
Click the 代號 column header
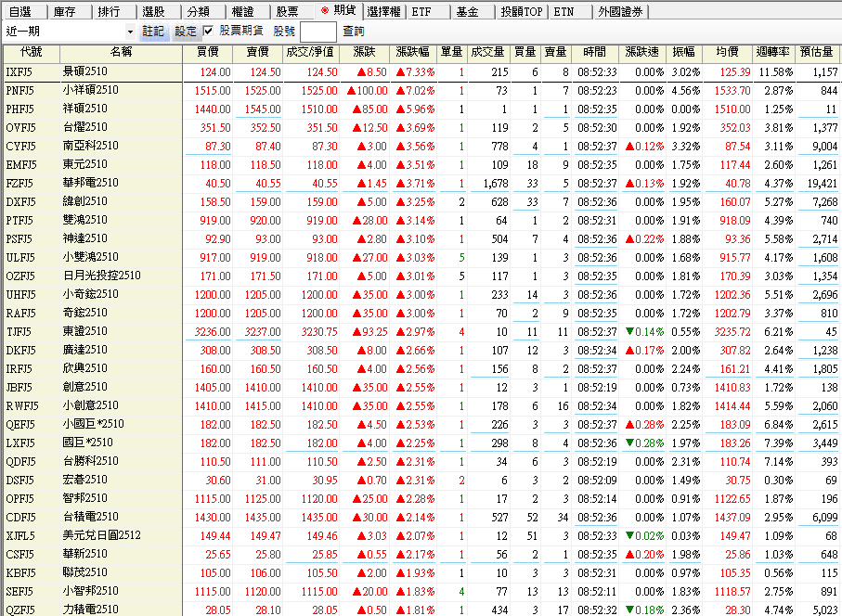tap(30, 52)
